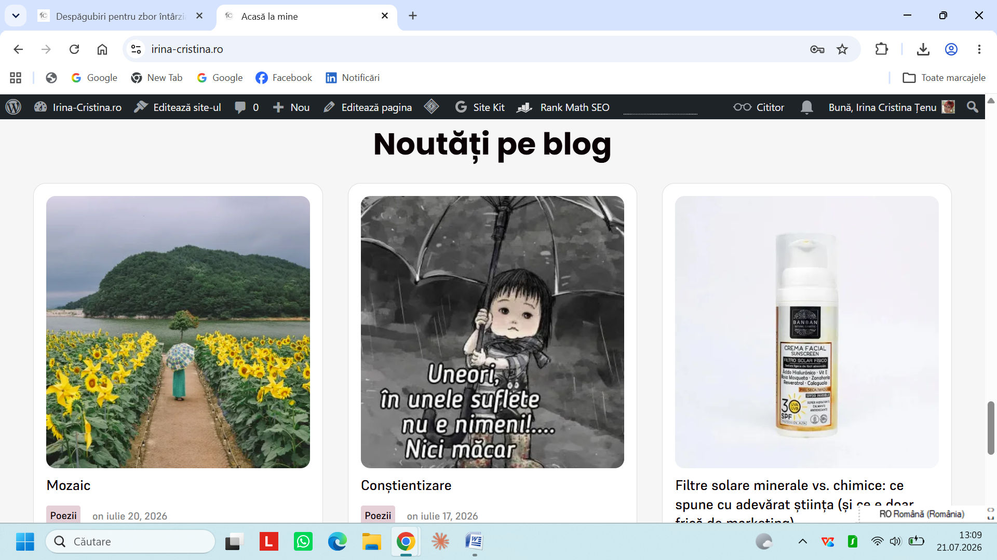
Task: Reload the current page
Action: [74, 49]
